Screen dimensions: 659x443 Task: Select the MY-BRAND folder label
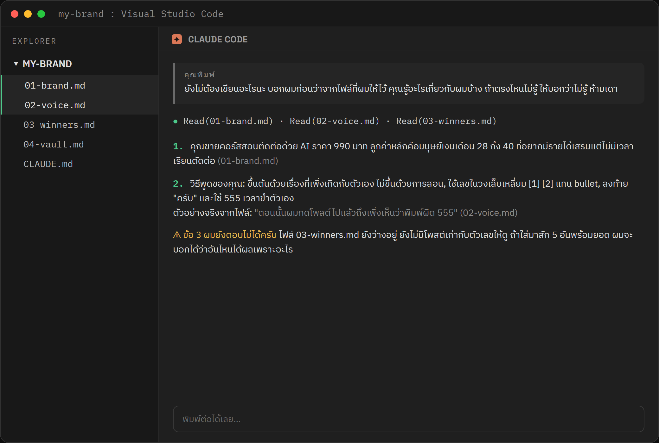pyautogui.click(x=47, y=64)
